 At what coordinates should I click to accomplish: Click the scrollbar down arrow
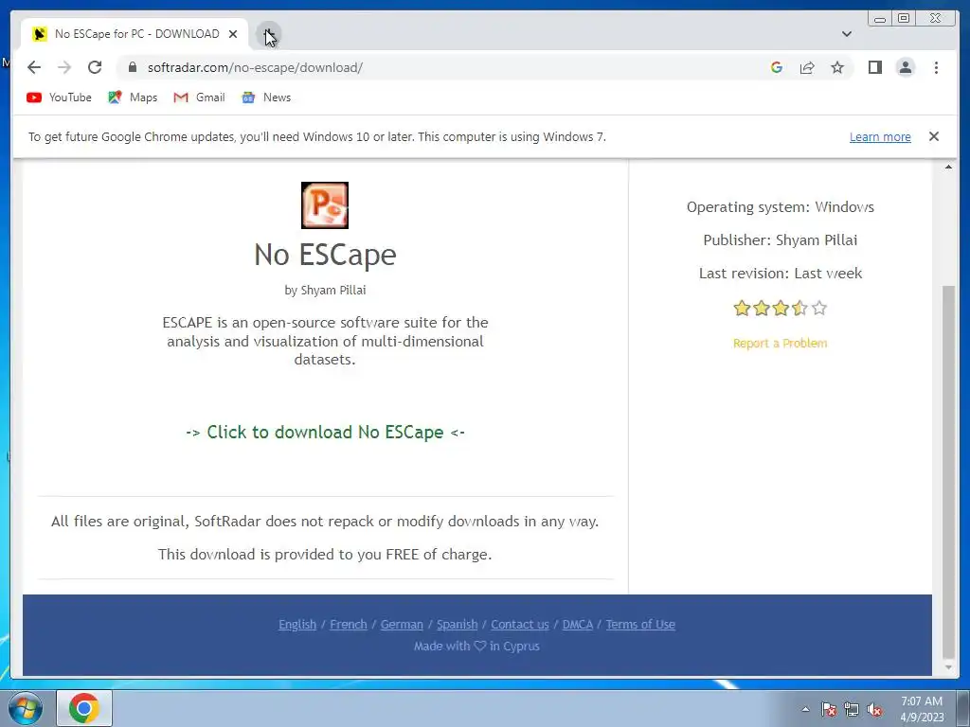948,667
